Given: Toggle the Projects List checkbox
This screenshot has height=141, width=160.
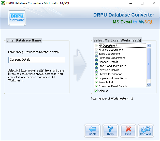Looking at the screenshot, I should [96, 82].
